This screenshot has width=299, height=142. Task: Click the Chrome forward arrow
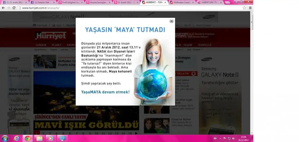click(x=8, y=8)
